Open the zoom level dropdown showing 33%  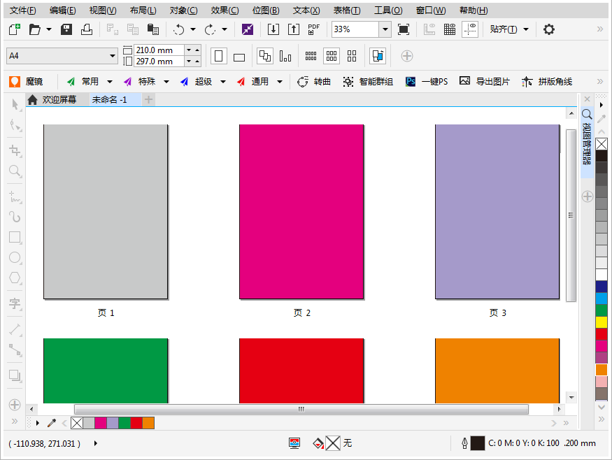(x=385, y=29)
